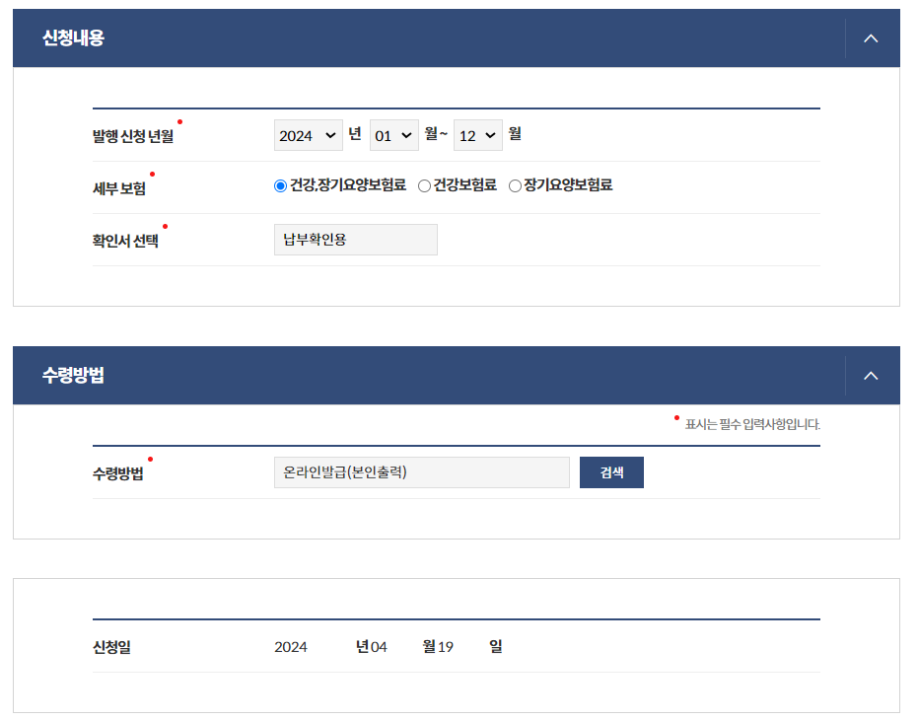This screenshot has height=721, width=918.
Task: Open the ending month dropdown showing 12
Action: click(477, 134)
